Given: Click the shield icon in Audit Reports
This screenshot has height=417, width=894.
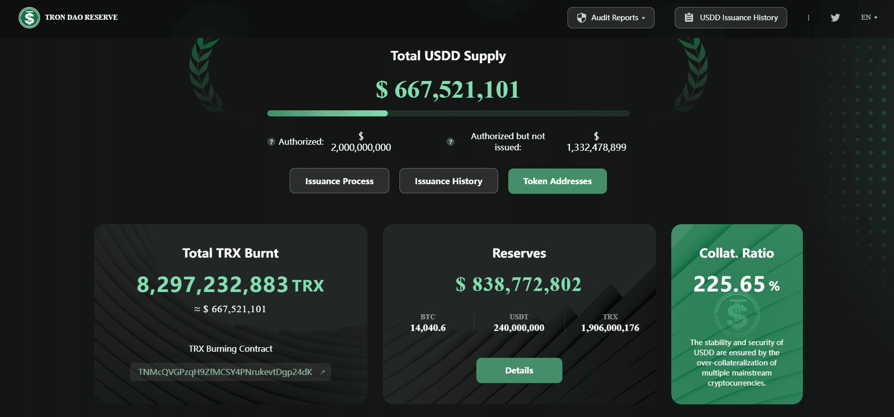Looking at the screenshot, I should pyautogui.click(x=582, y=18).
